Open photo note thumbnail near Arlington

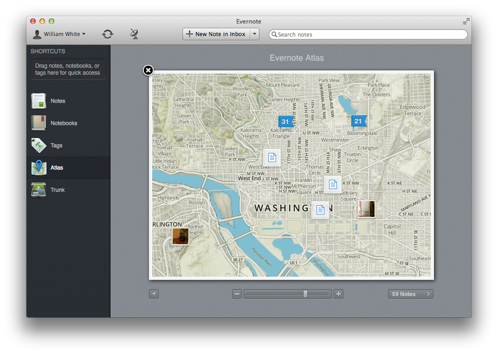tap(181, 236)
